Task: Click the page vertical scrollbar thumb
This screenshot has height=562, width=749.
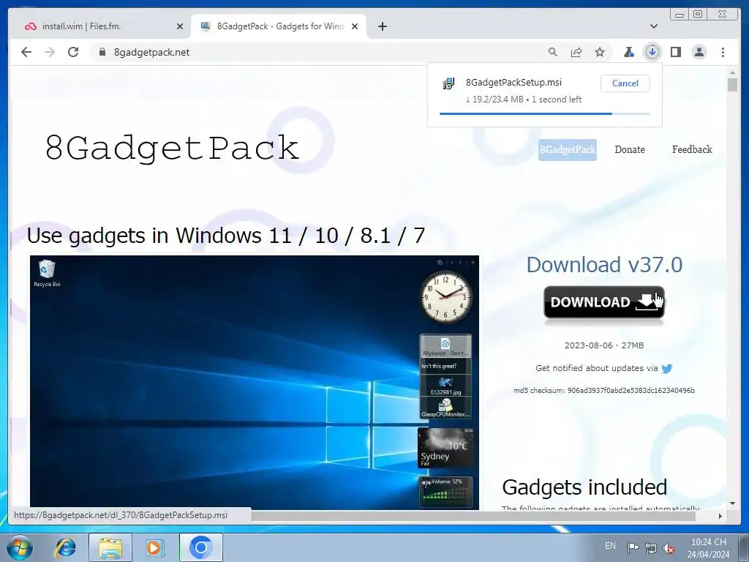Action: pyautogui.click(x=732, y=85)
